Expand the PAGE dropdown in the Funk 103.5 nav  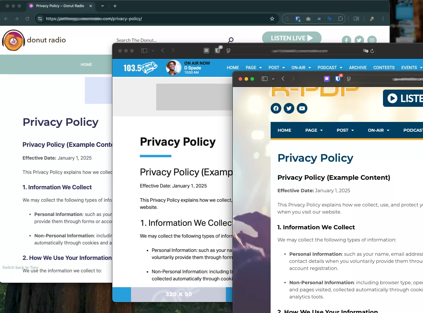click(253, 67)
